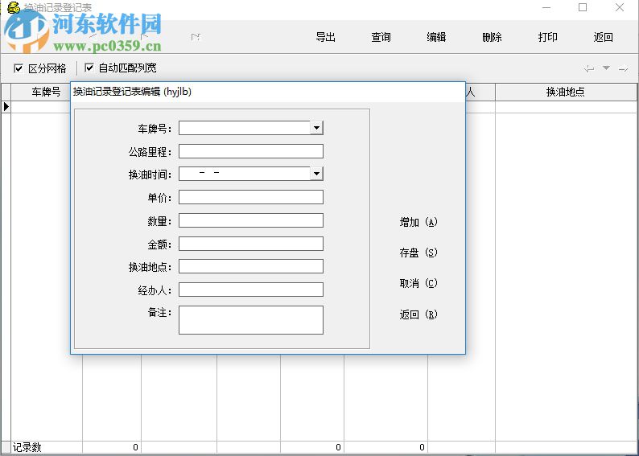Click the 换油地点 input field

tap(251, 266)
